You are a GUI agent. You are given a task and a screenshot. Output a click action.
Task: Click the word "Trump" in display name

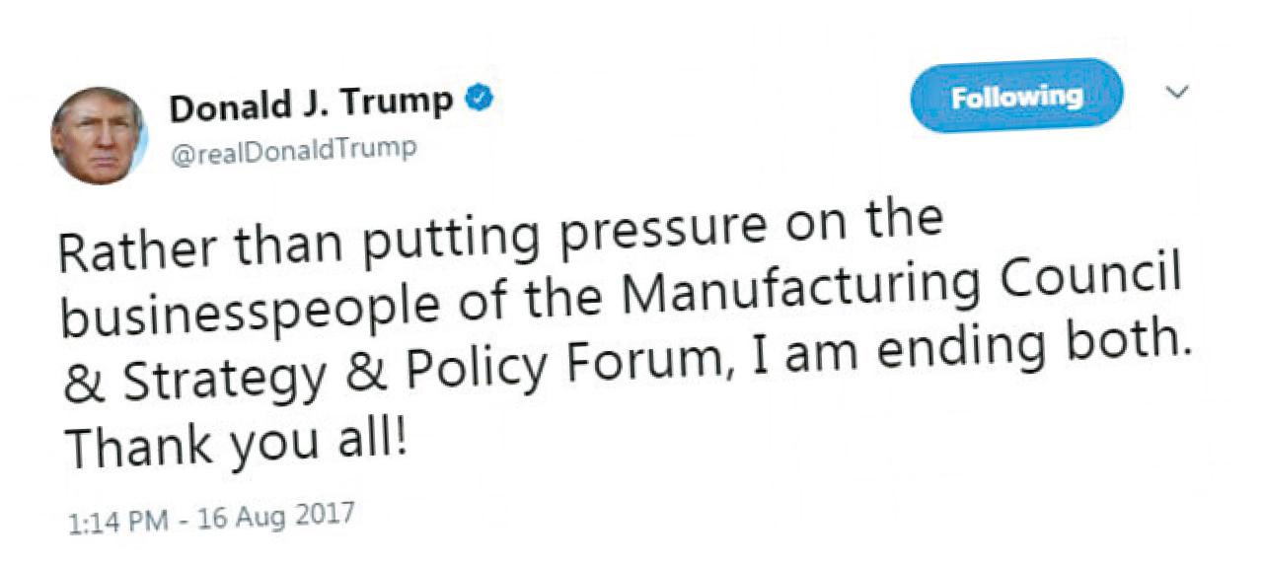[x=400, y=103]
